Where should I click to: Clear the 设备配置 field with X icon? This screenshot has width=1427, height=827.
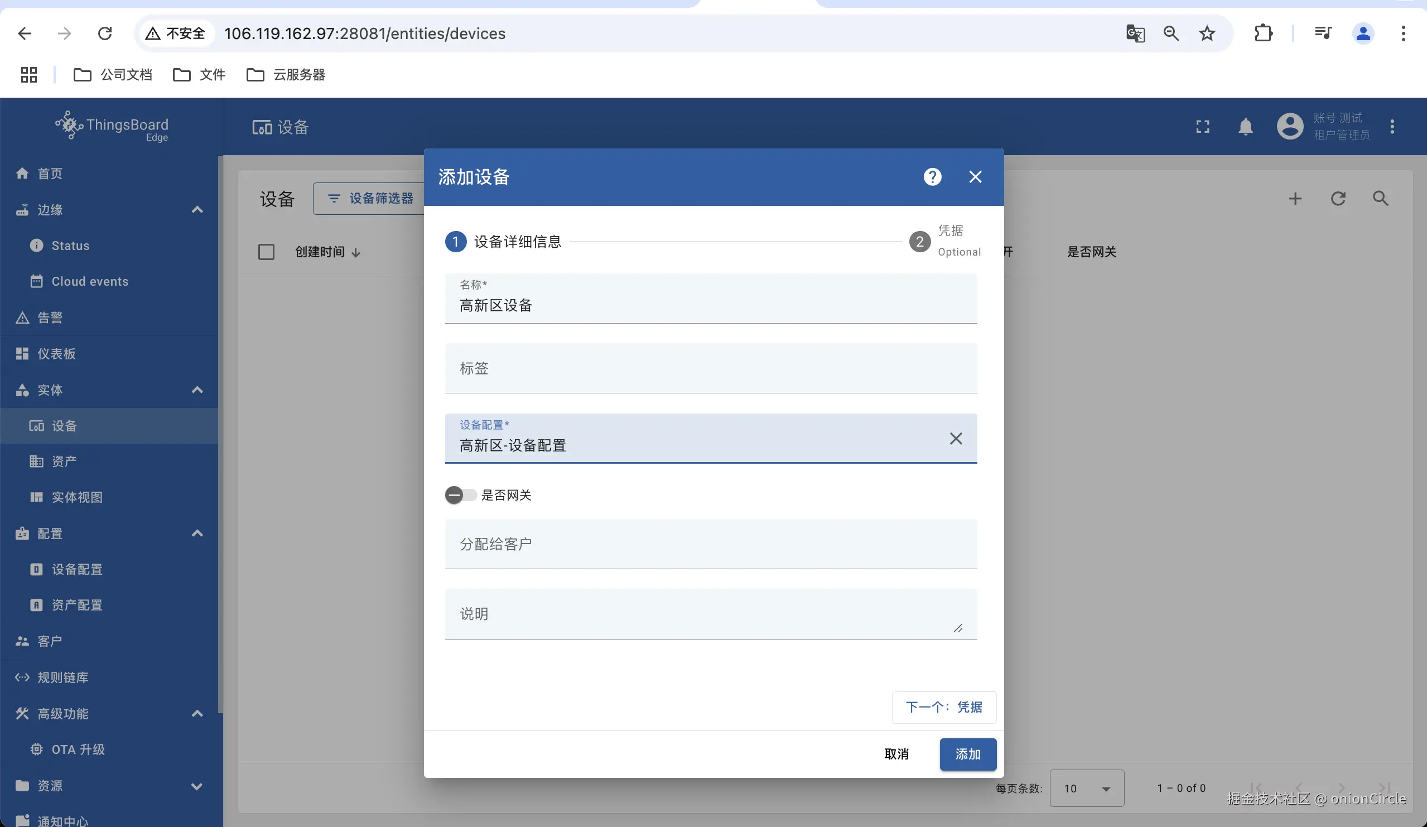[955, 439]
